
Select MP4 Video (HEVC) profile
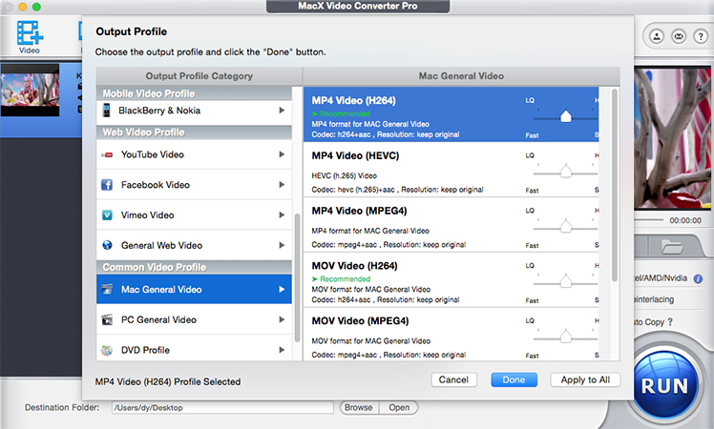451,170
